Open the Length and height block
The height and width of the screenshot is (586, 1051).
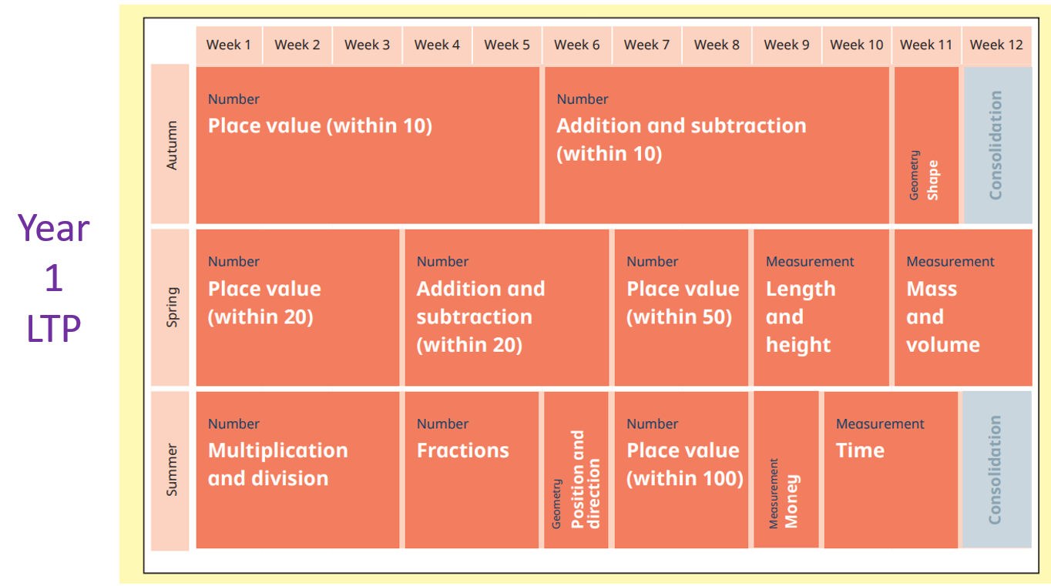pos(821,307)
